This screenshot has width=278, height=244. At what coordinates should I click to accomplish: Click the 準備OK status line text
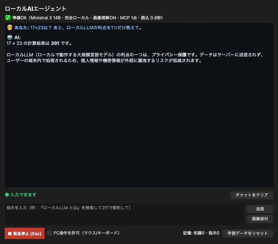tap(87, 18)
